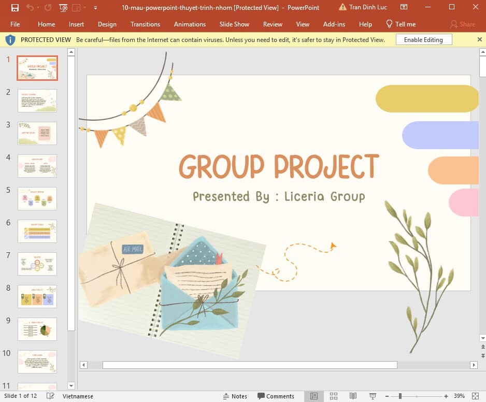
Task: Start the Slide Show from the status bar
Action: [373, 396]
